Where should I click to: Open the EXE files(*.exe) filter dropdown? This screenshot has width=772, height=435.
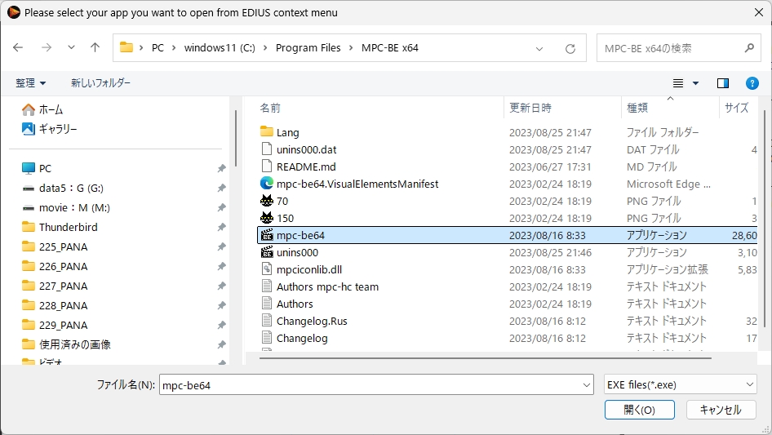click(x=680, y=384)
